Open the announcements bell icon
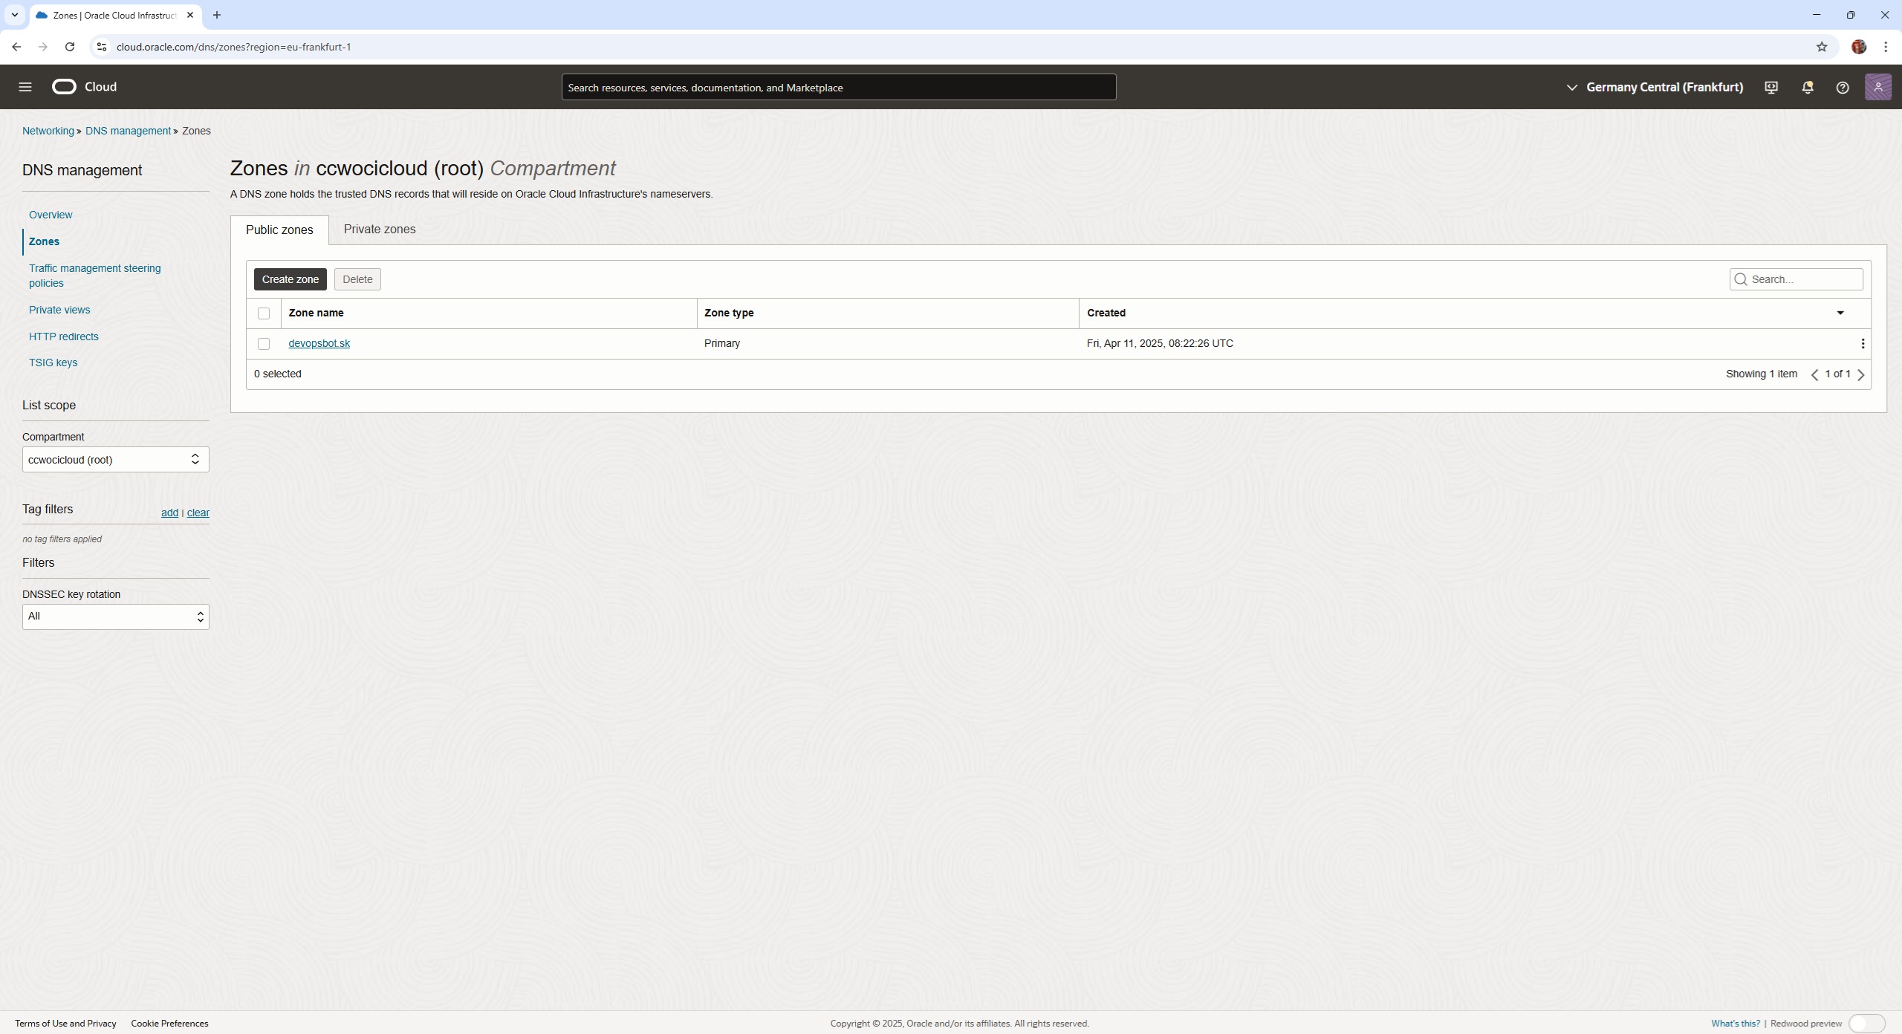 point(1808,88)
